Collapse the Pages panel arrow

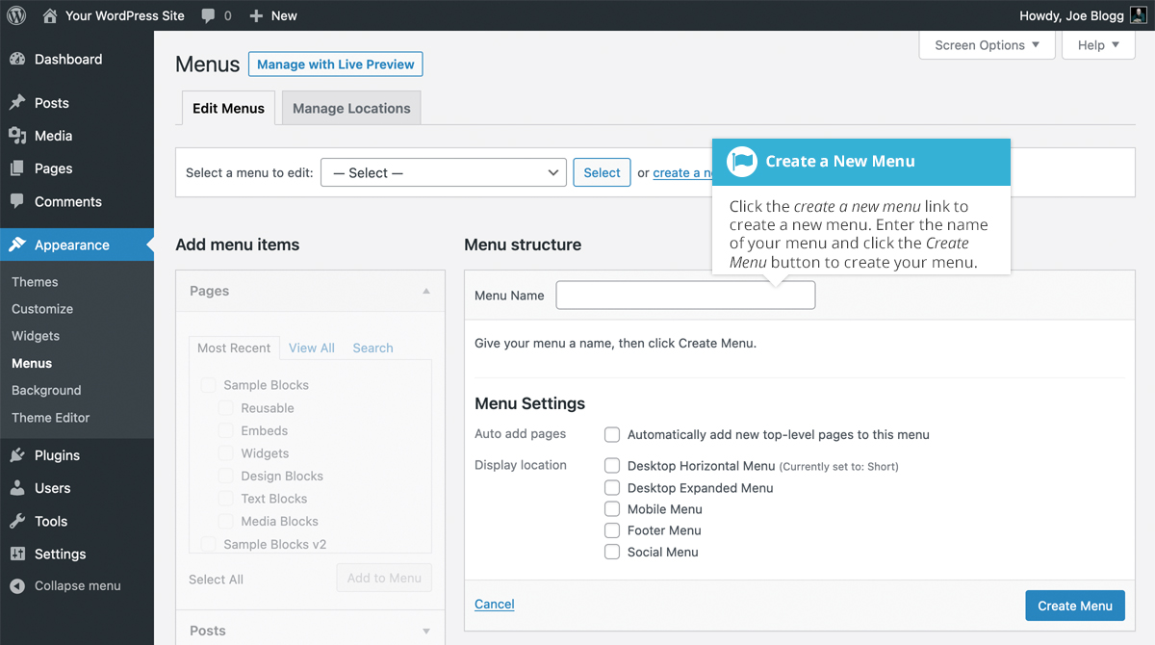coord(426,291)
